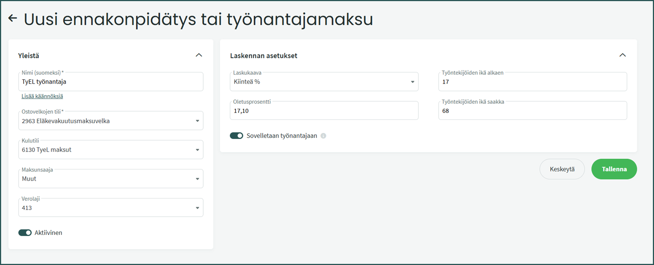Screen dimensions: 654x265
Task: Click the back arrow beside the page title
Action: click(13, 18)
